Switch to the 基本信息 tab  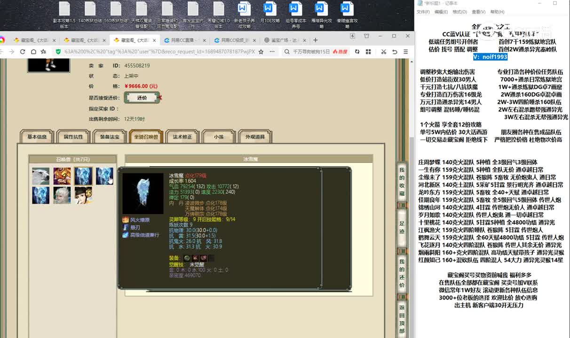37,137
